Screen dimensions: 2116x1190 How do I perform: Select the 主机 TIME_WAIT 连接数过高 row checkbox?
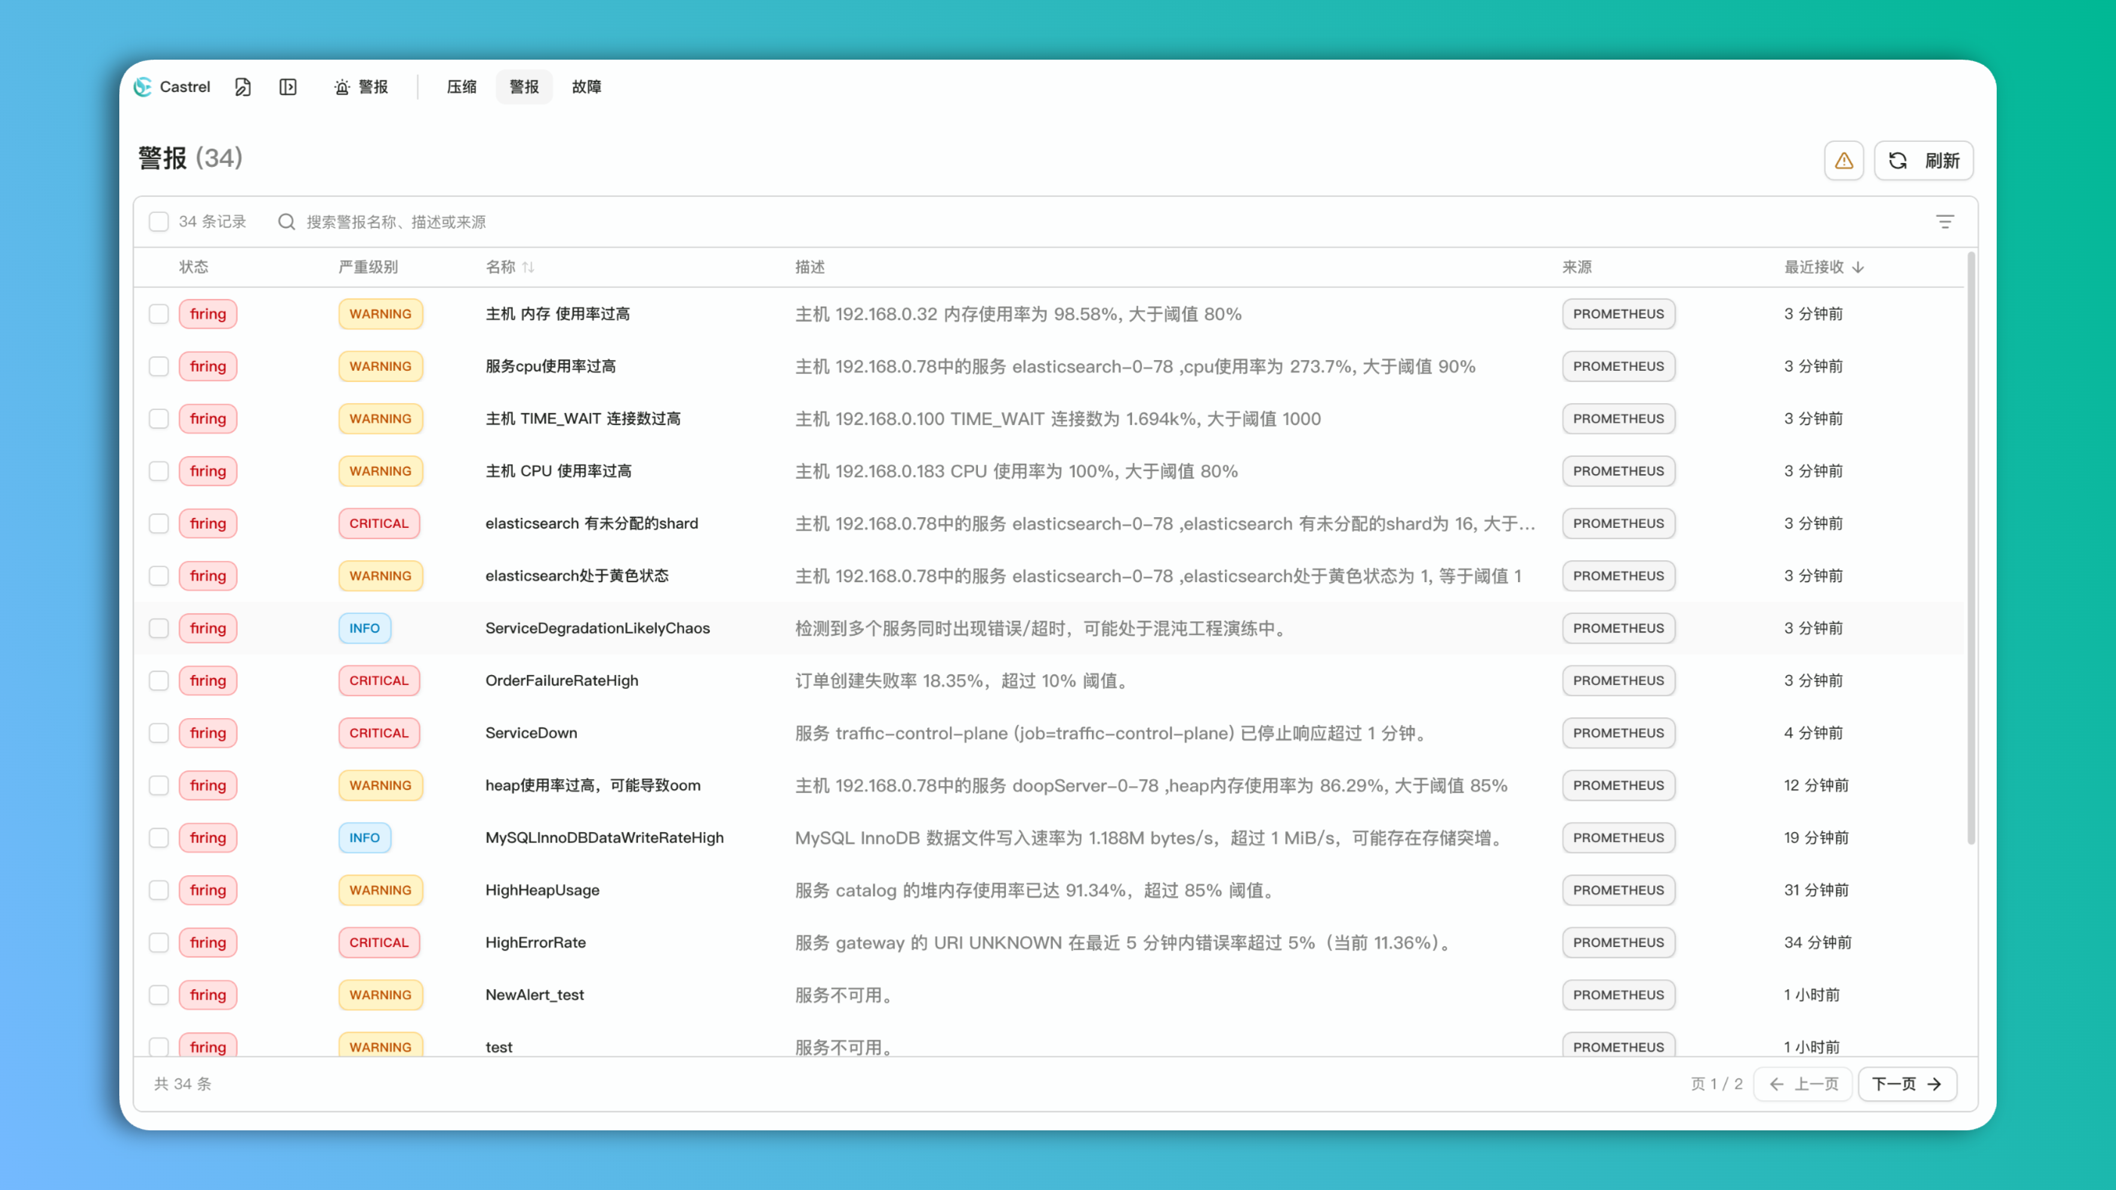pyautogui.click(x=159, y=419)
